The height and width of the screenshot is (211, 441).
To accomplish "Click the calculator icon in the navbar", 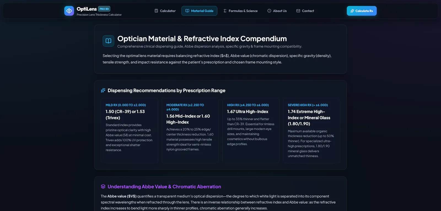I will [156, 11].
